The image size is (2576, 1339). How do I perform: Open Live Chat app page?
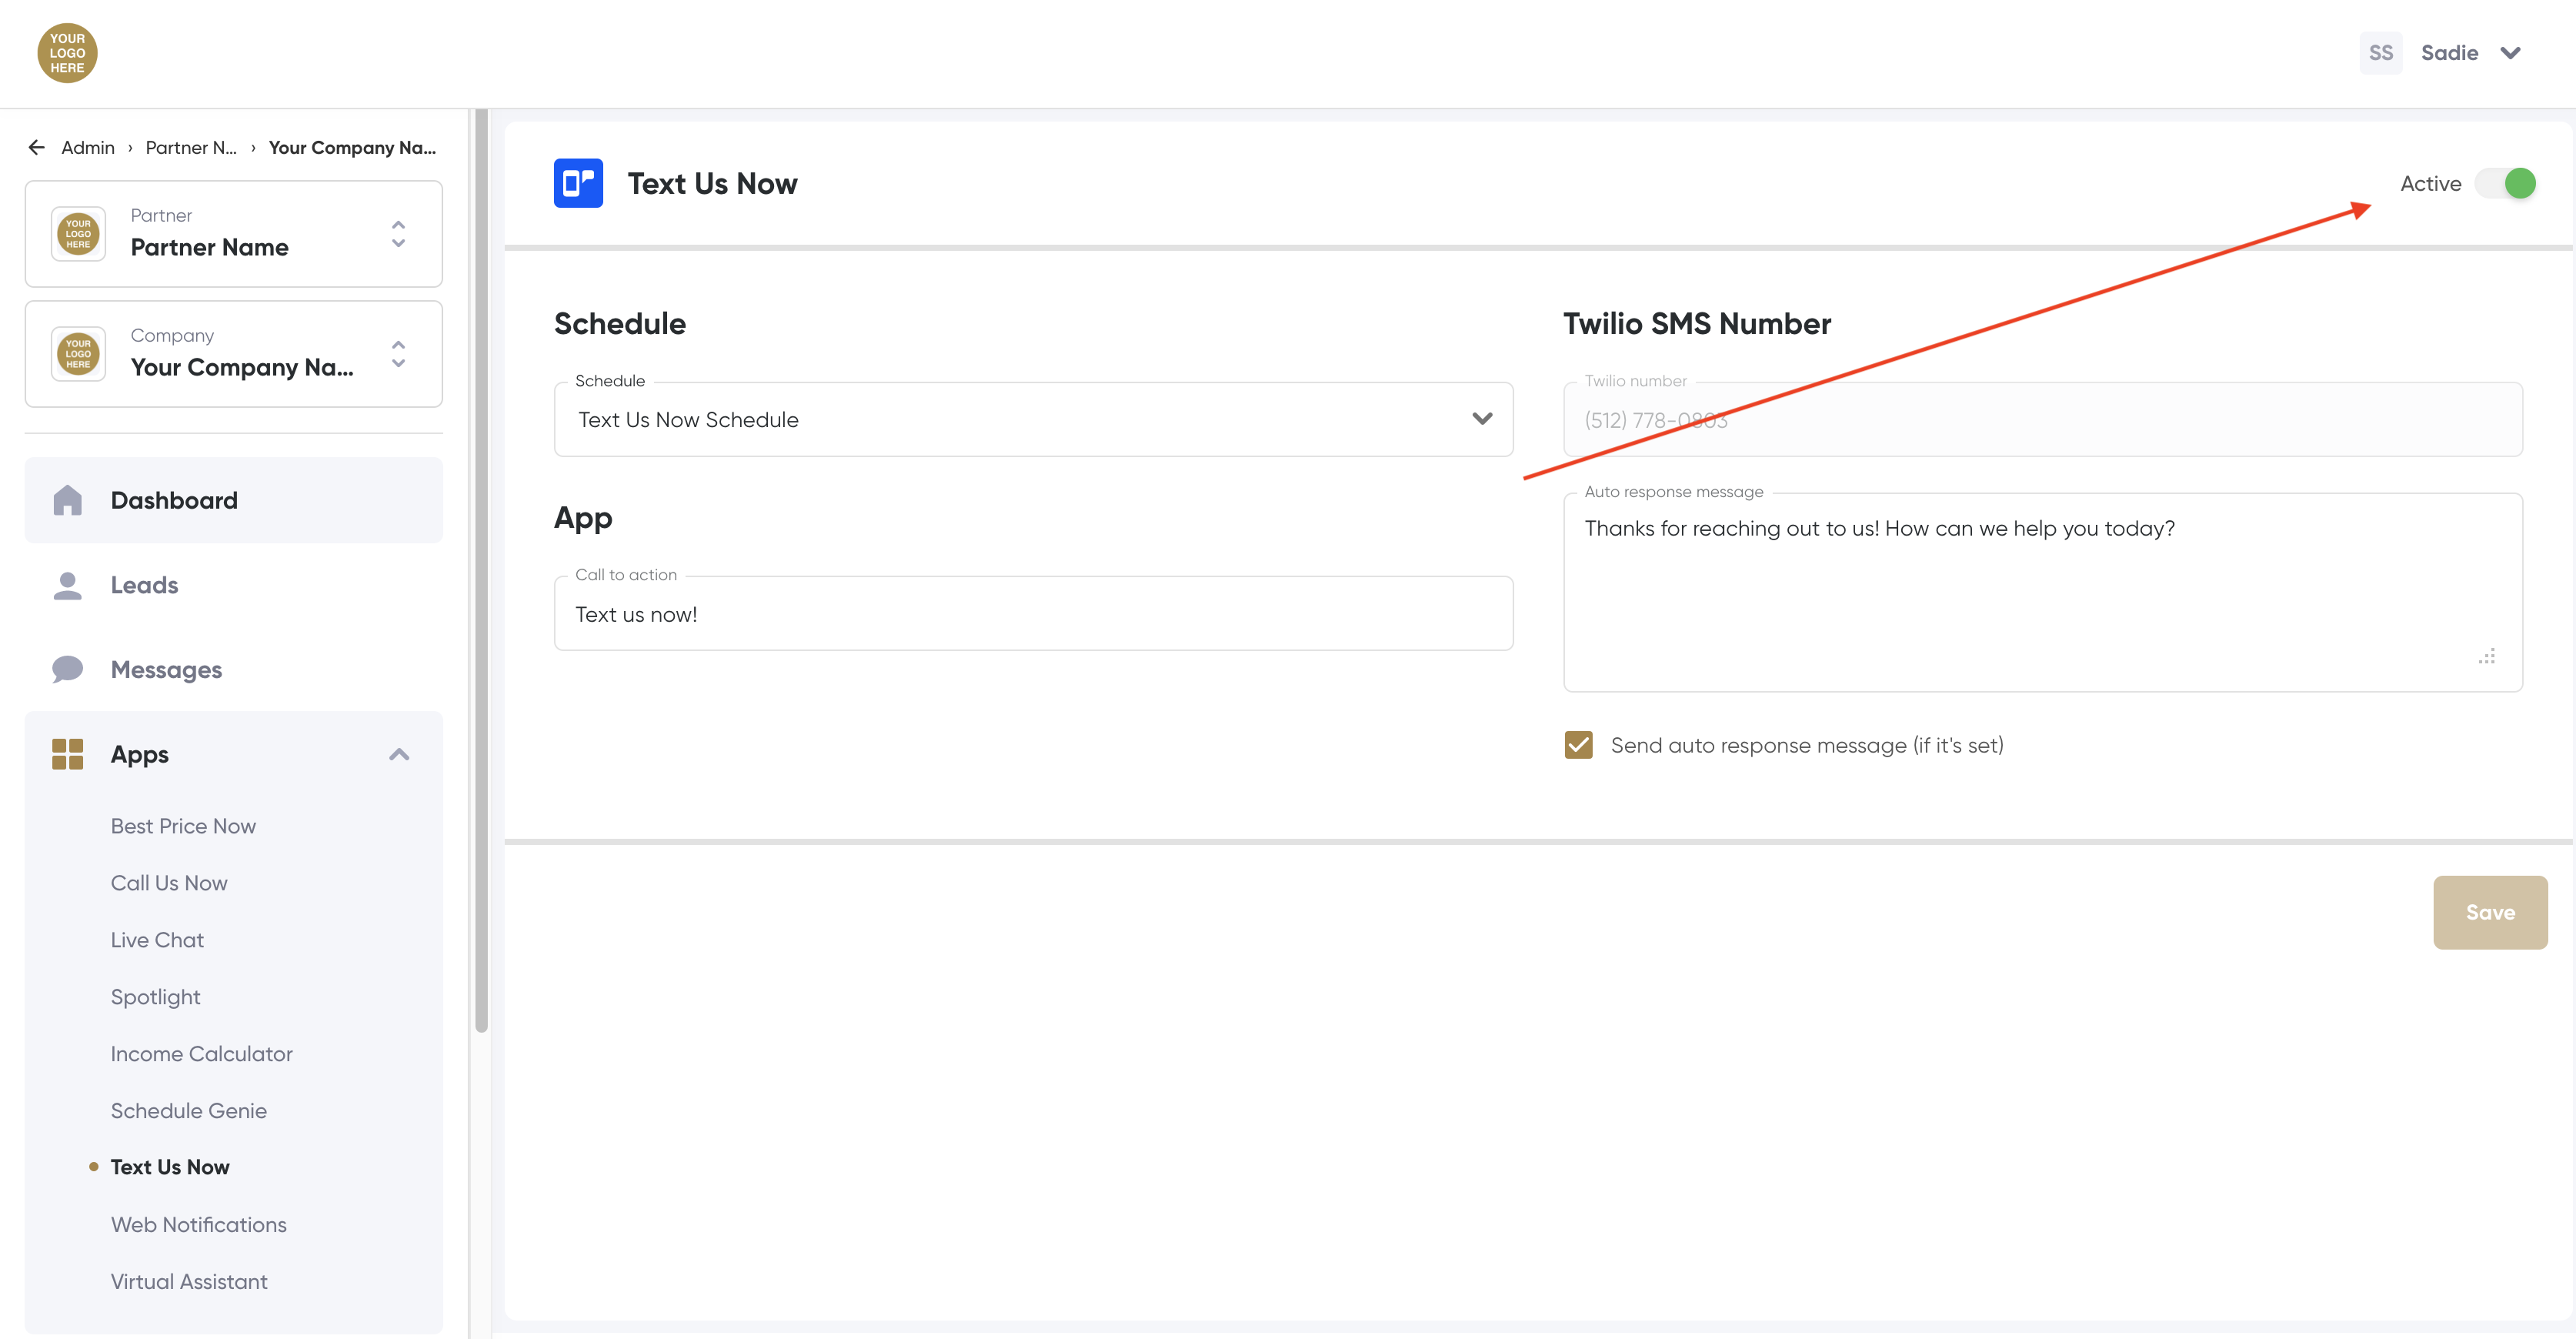tap(157, 940)
